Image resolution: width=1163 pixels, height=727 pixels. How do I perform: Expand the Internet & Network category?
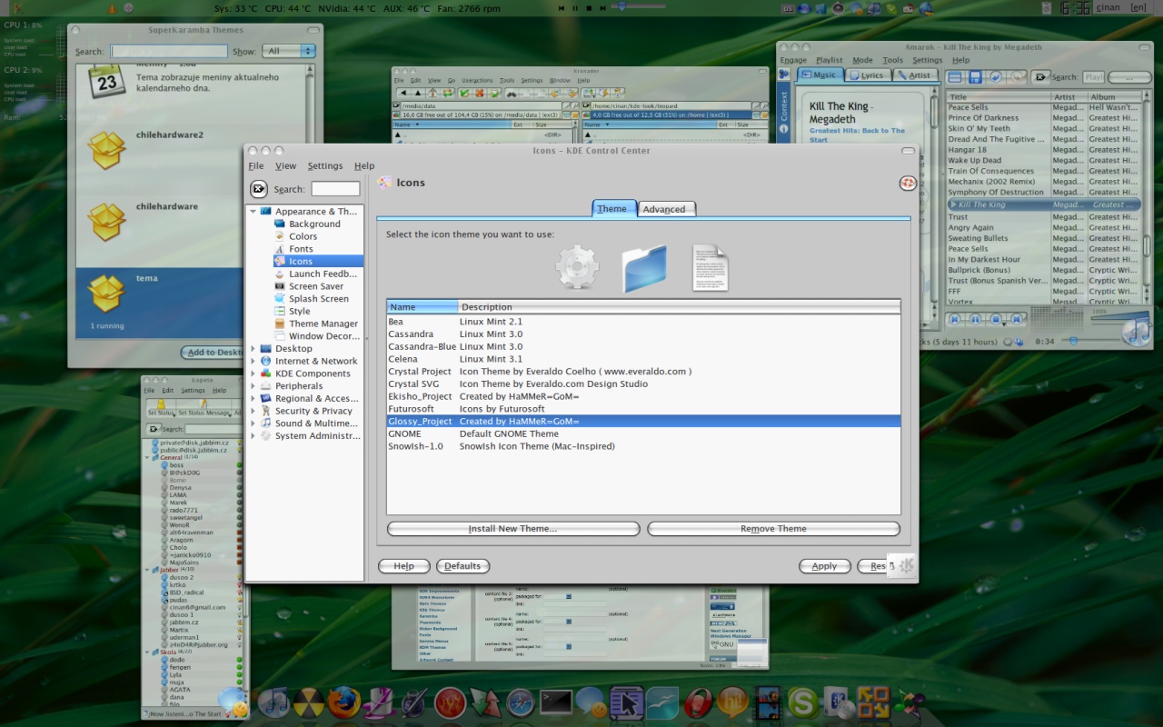click(x=253, y=361)
